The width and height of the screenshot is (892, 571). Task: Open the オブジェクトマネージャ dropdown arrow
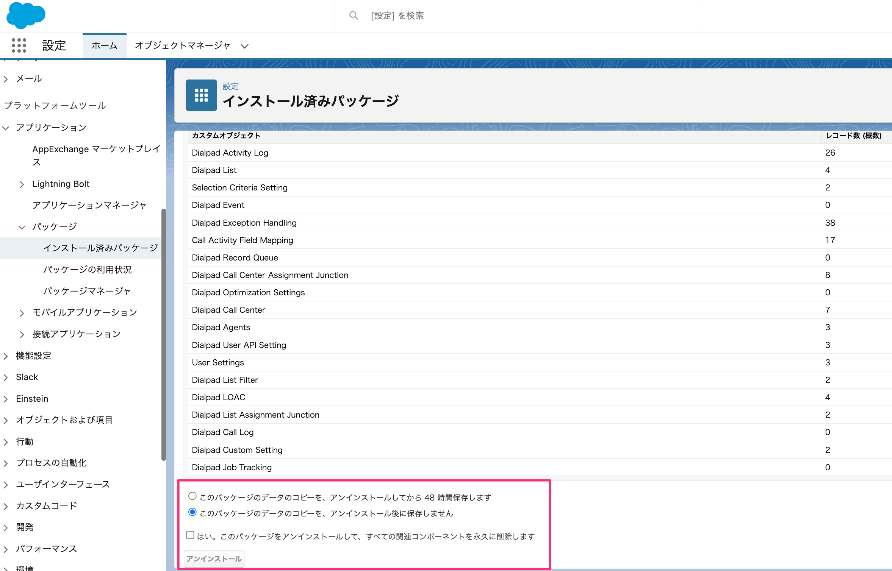[x=245, y=46]
